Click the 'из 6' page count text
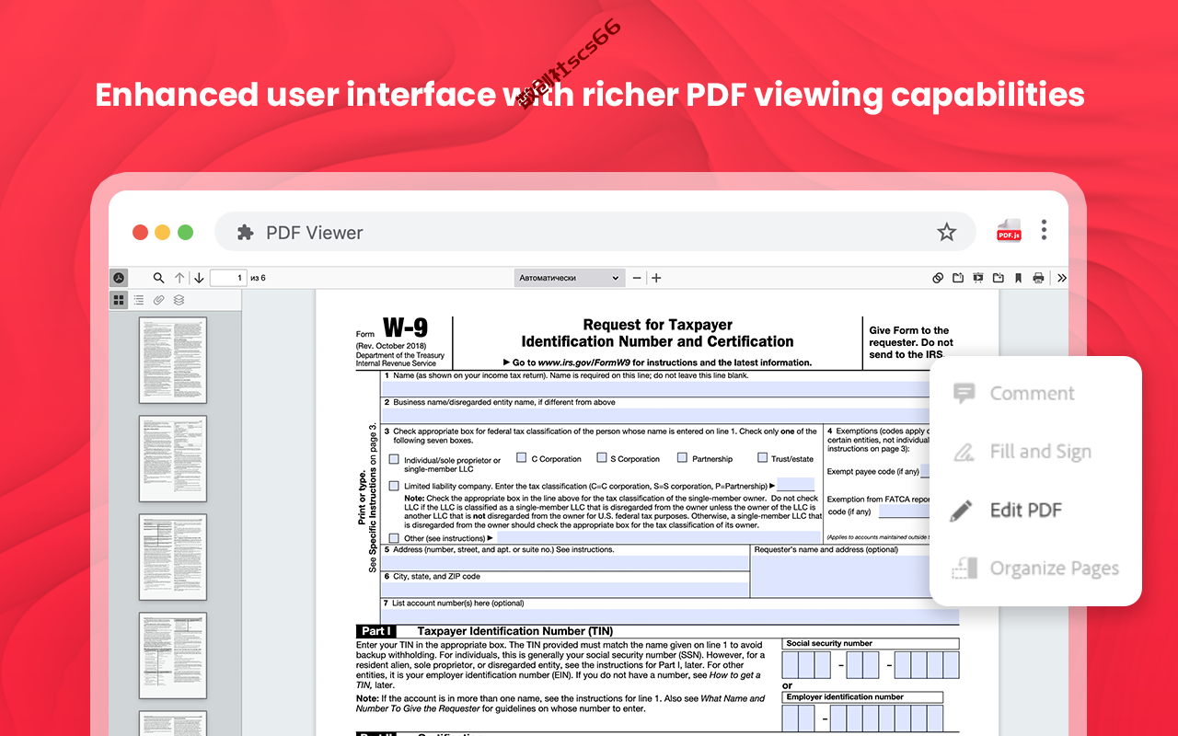Viewport: 1178px width, 736px height. pos(257,278)
